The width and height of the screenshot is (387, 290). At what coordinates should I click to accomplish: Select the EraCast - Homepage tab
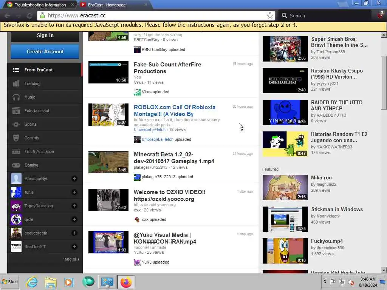(107, 5)
